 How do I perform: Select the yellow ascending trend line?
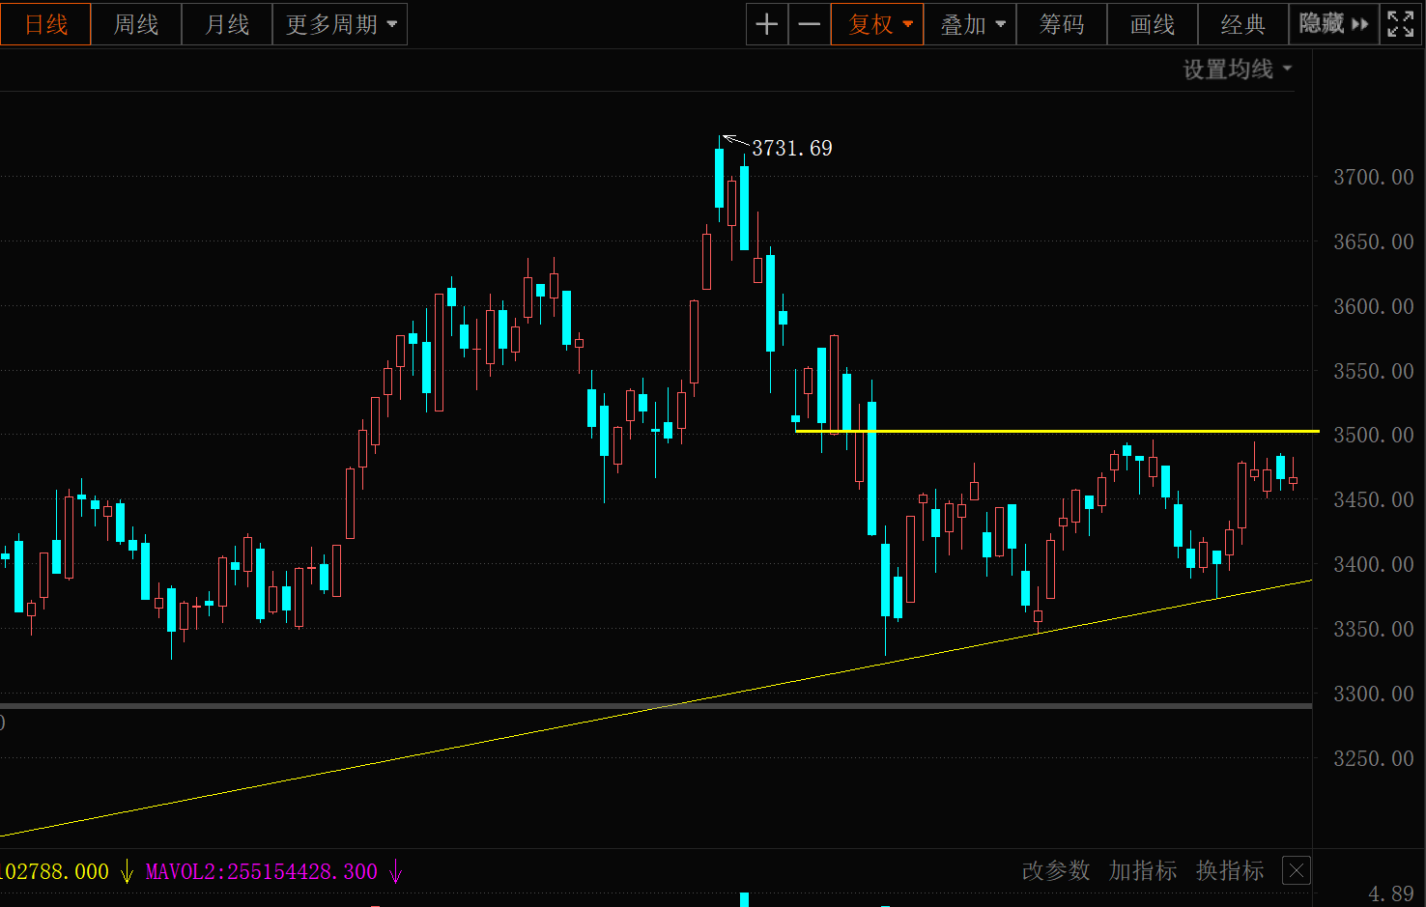click(656, 708)
